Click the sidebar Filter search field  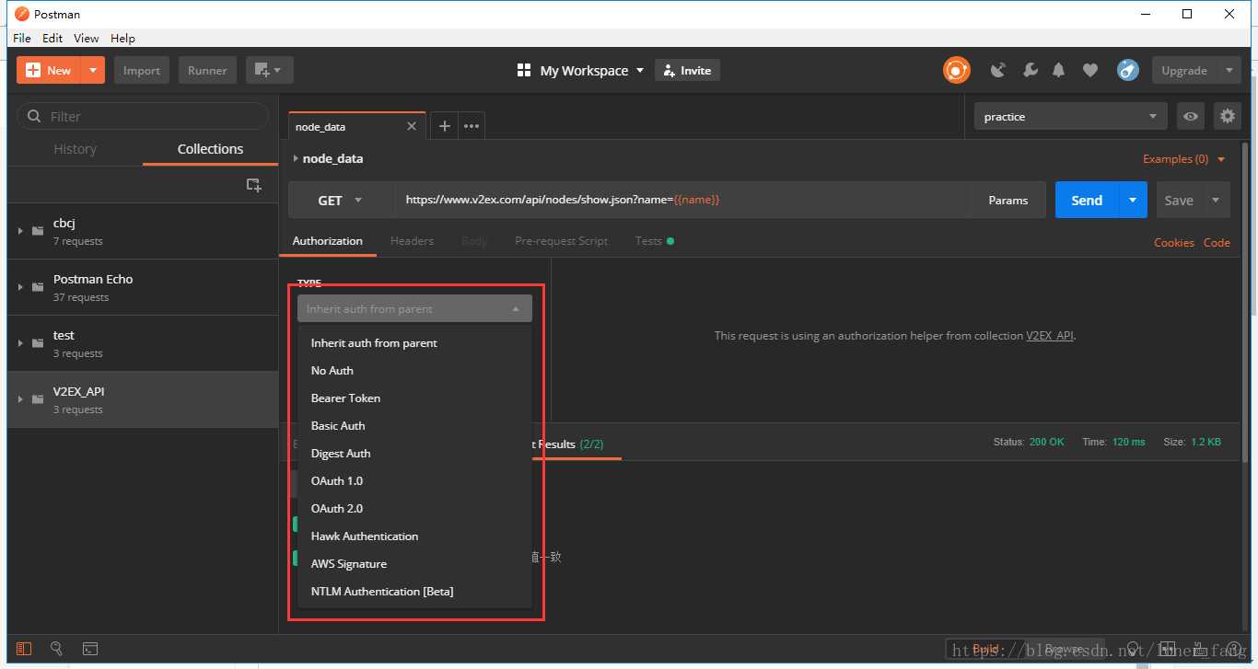pyautogui.click(x=143, y=116)
